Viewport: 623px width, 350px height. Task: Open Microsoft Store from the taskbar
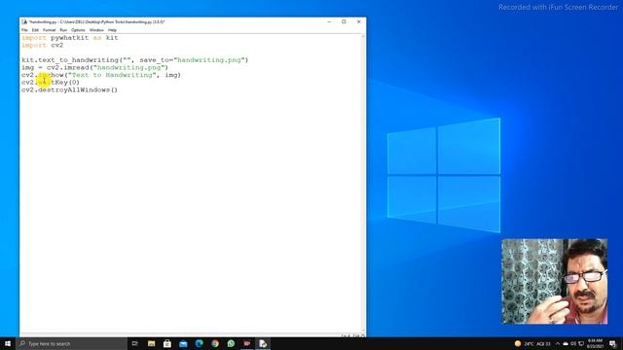click(x=167, y=343)
